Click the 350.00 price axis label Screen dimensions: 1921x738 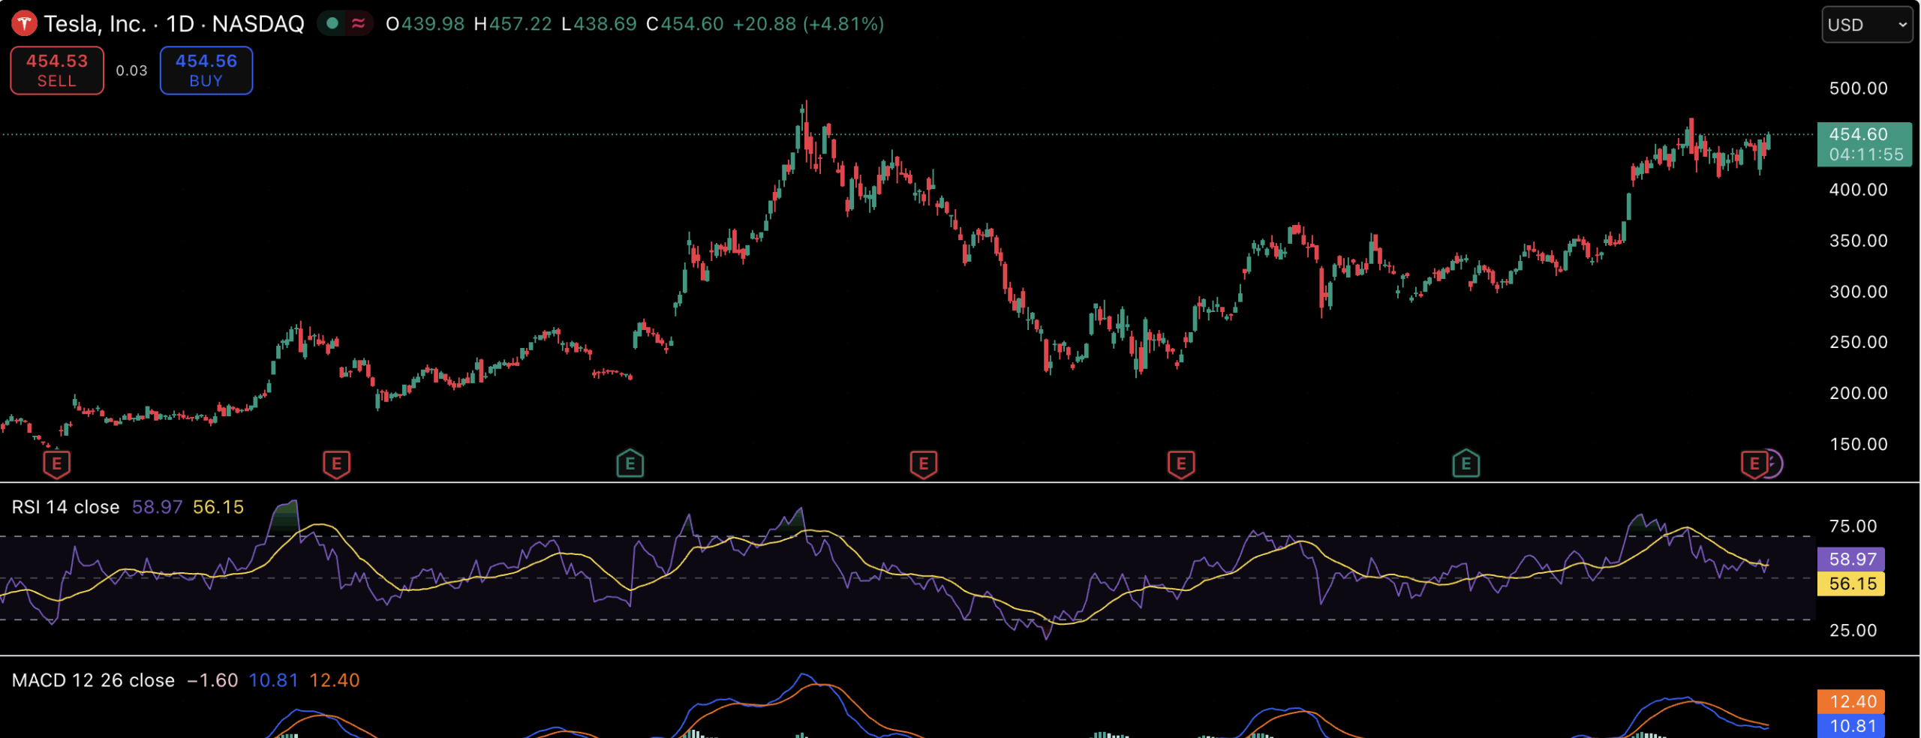point(1858,241)
